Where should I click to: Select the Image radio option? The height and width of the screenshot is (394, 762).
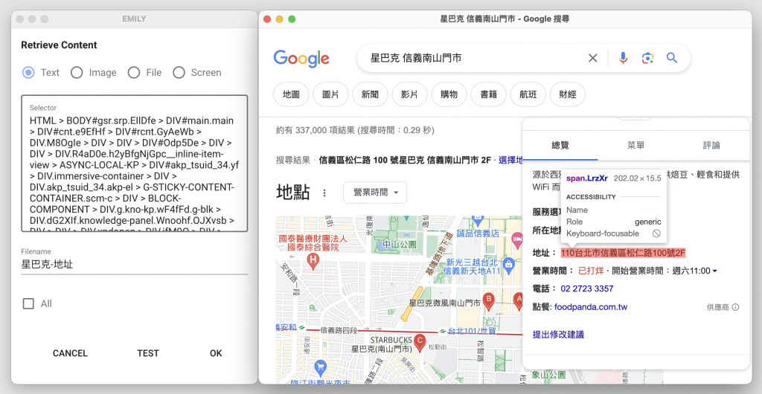point(77,73)
